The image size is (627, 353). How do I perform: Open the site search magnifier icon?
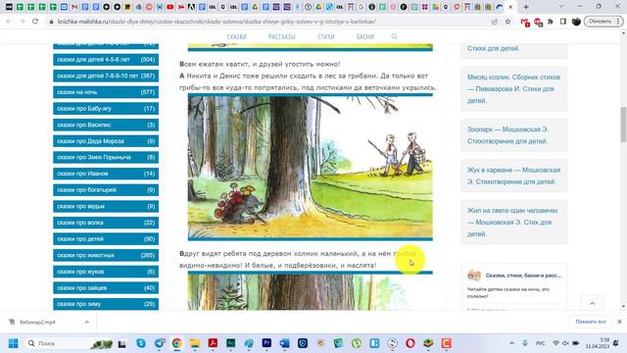394,36
